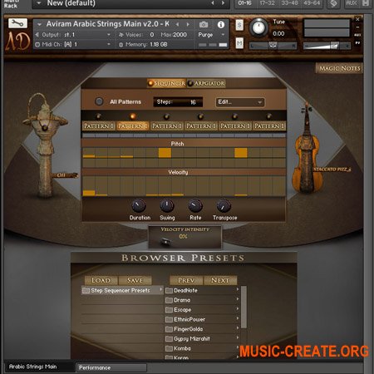374x374 pixels.
Task: Go to next instrument with right arrow
Action: pos(188,24)
